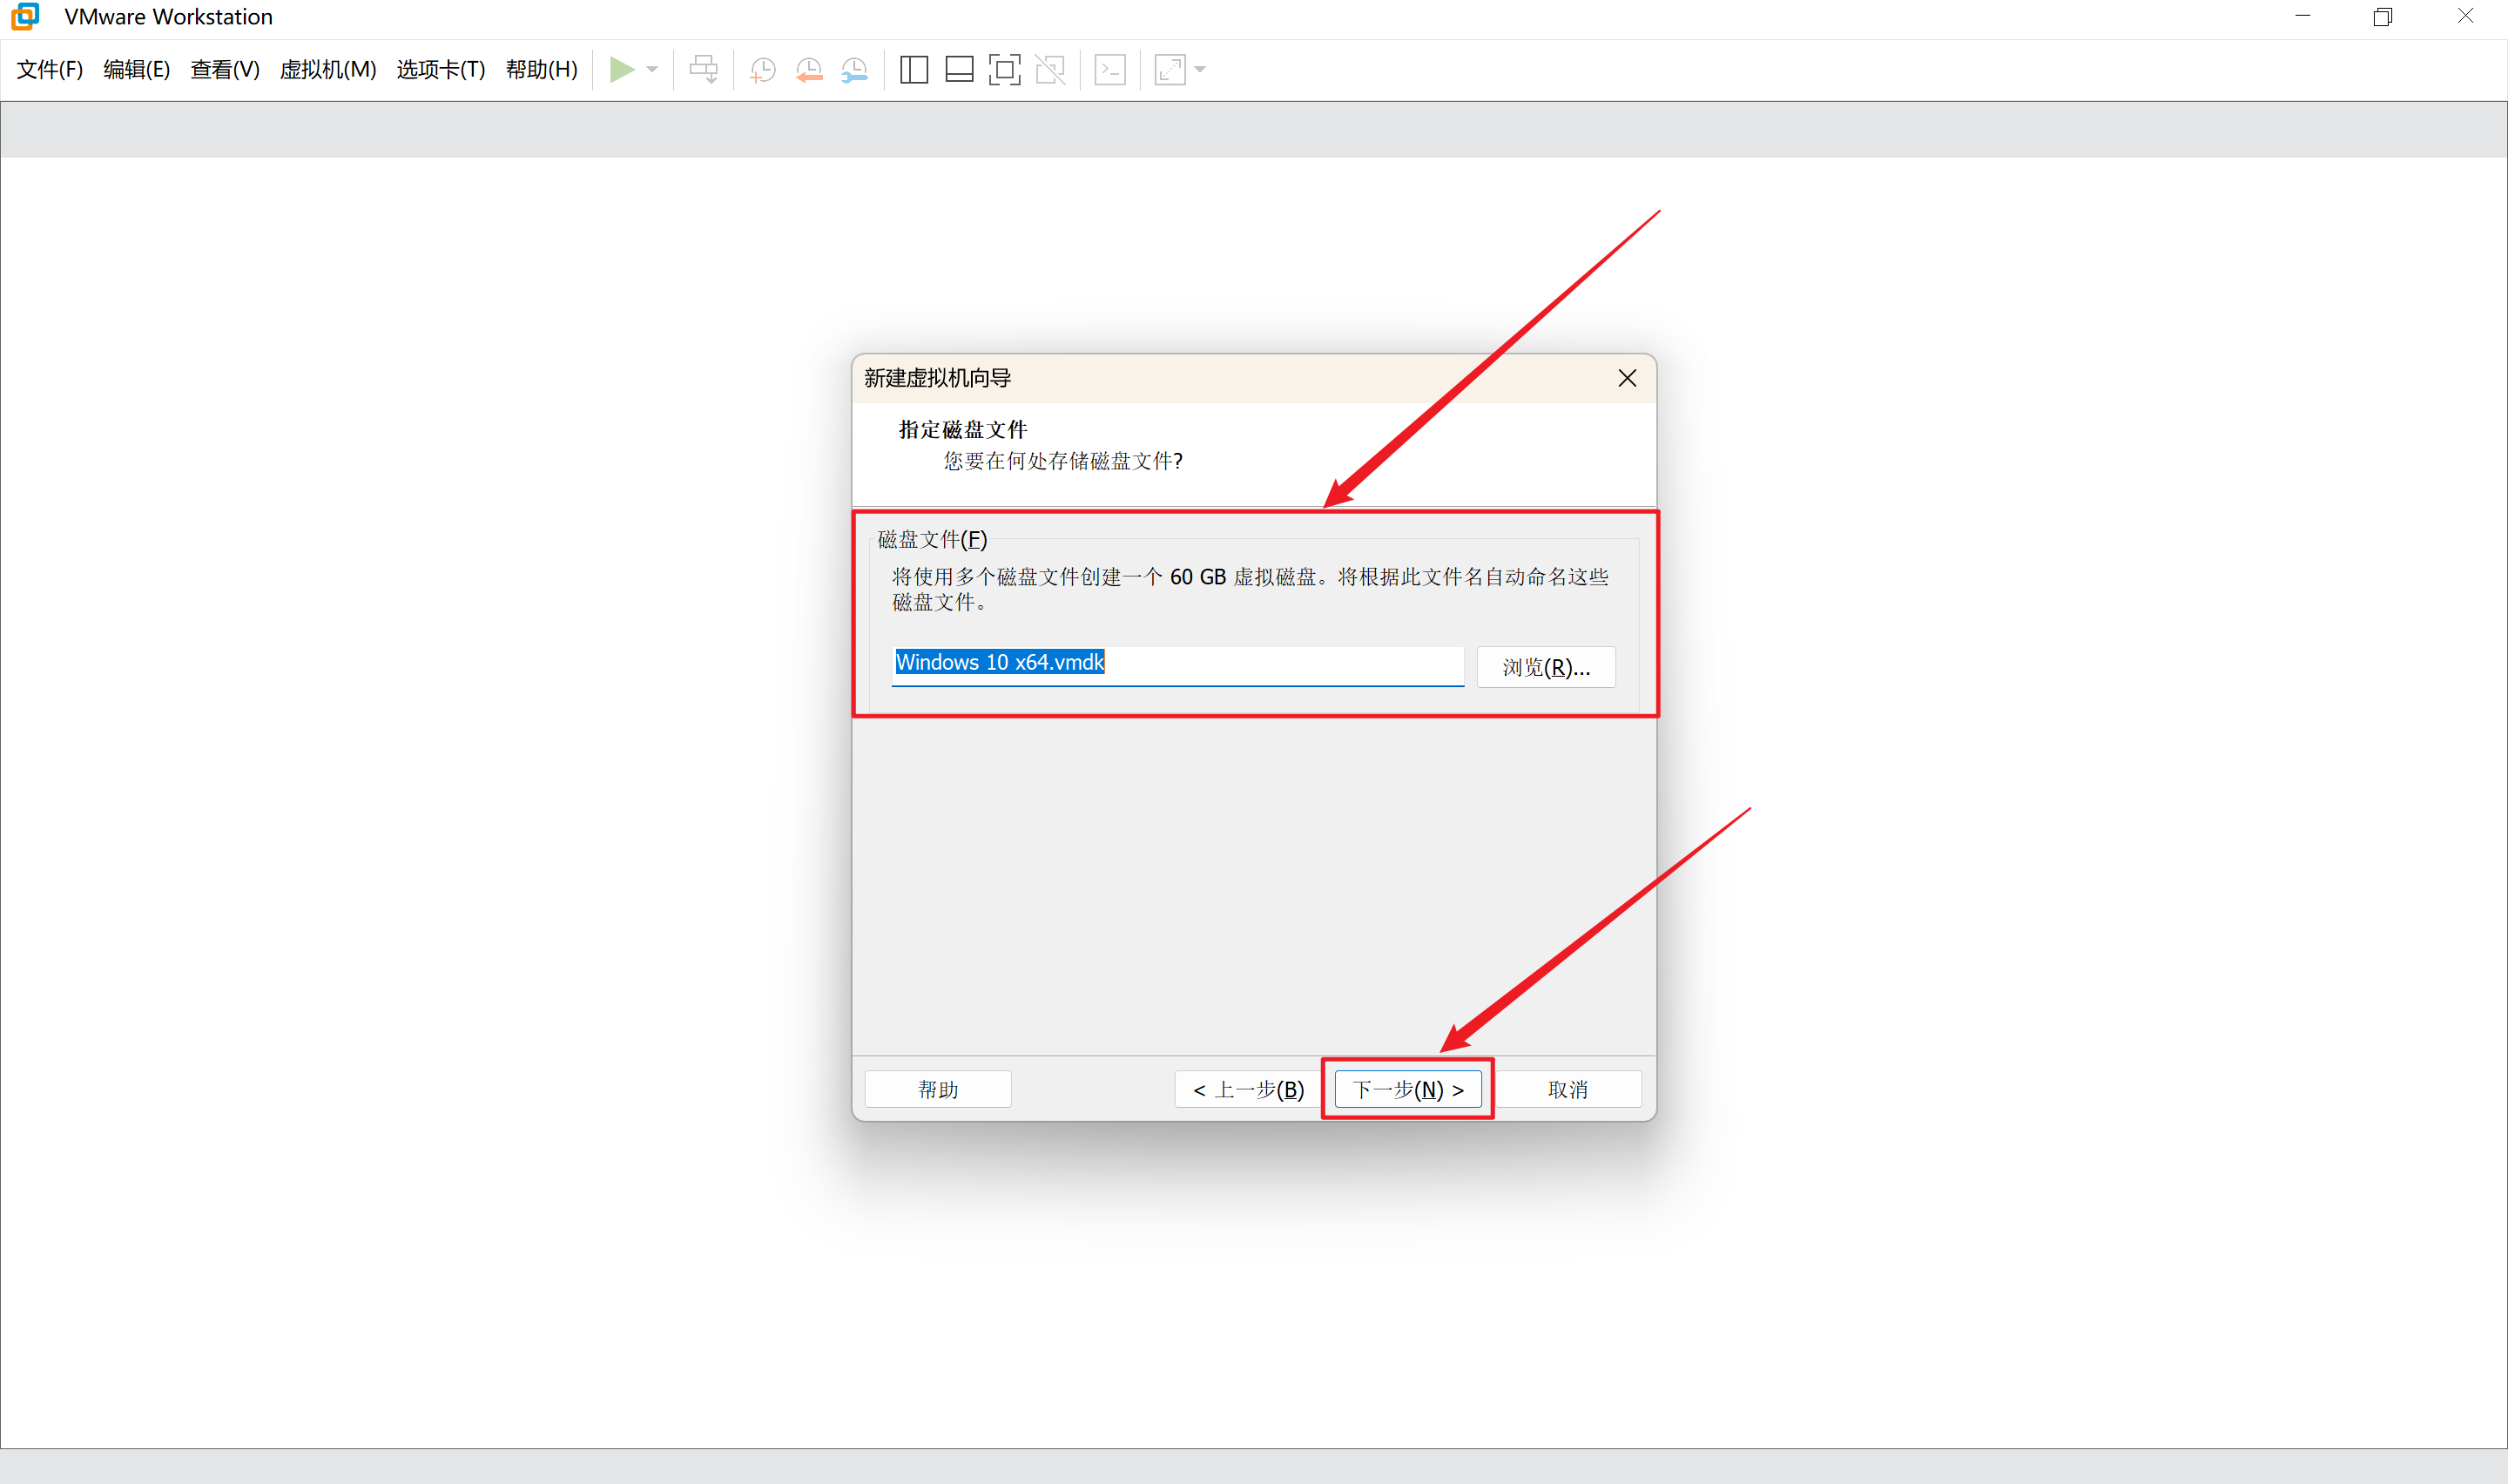
Task: Click the console view terminal icon
Action: coord(1109,69)
